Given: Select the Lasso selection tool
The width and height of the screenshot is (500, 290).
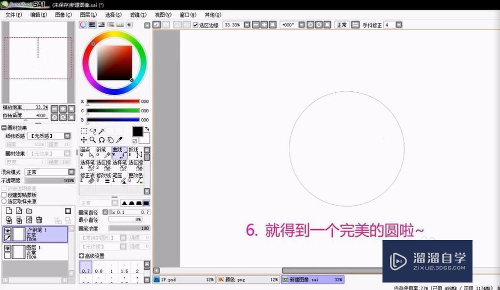Looking at the screenshot, I should [93, 131].
